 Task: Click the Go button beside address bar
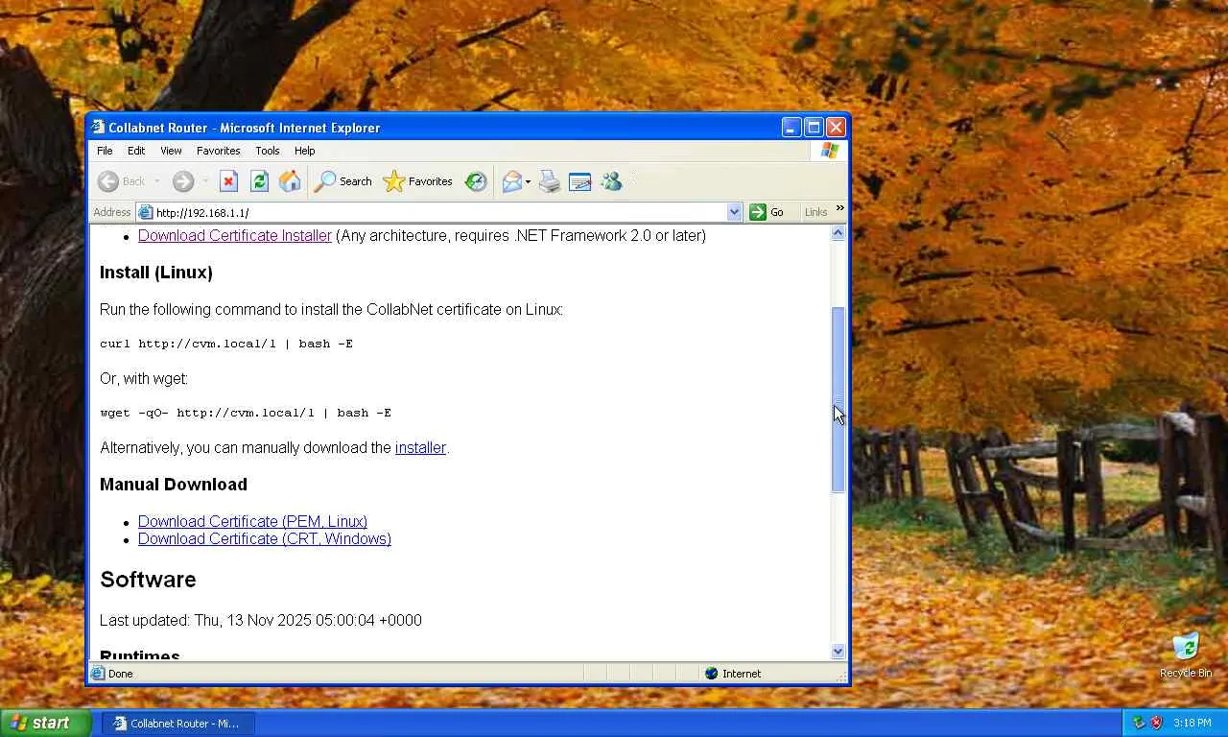pos(767,212)
